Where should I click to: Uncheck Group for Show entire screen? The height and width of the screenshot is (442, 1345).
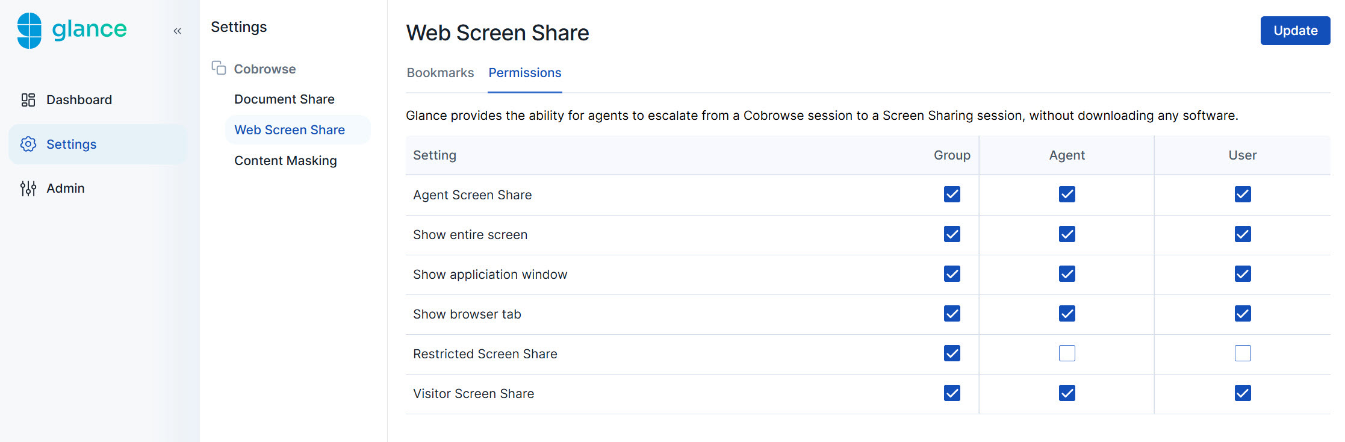952,234
